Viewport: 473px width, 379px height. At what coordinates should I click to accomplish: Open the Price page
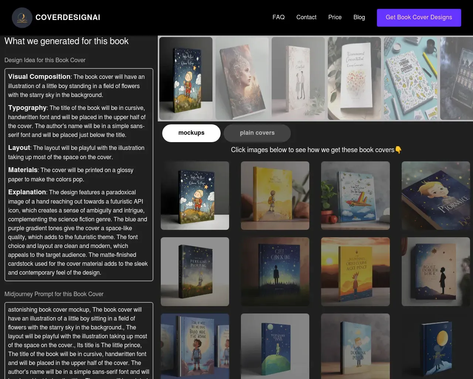(x=335, y=17)
